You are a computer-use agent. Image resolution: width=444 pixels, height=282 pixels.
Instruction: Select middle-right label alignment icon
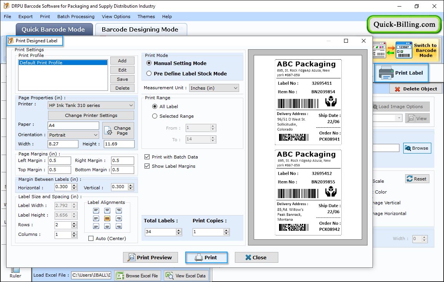[x=119, y=219]
